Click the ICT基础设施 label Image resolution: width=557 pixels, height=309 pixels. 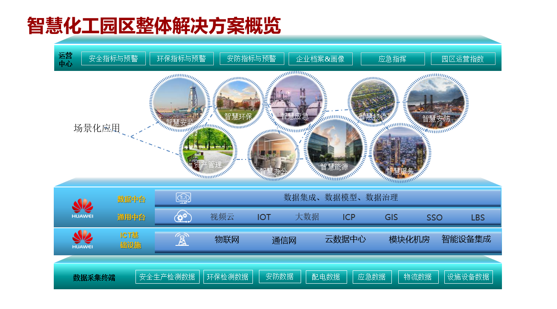[130, 240]
